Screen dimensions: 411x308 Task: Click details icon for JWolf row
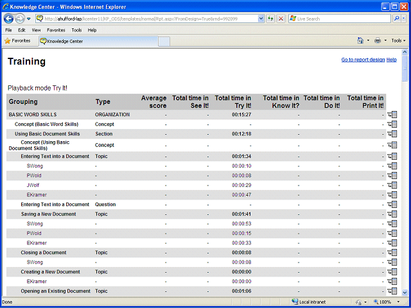pos(392,185)
